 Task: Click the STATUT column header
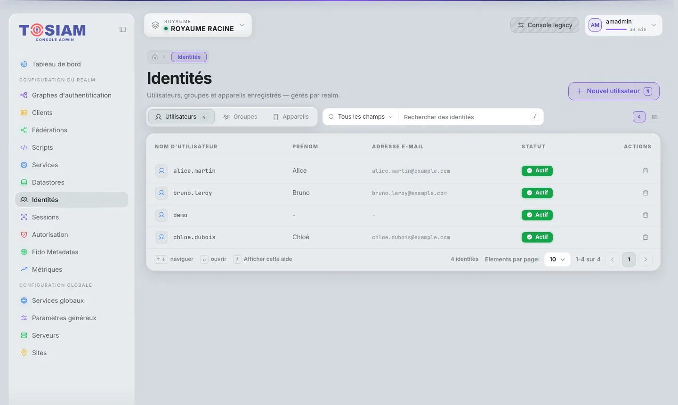(533, 146)
